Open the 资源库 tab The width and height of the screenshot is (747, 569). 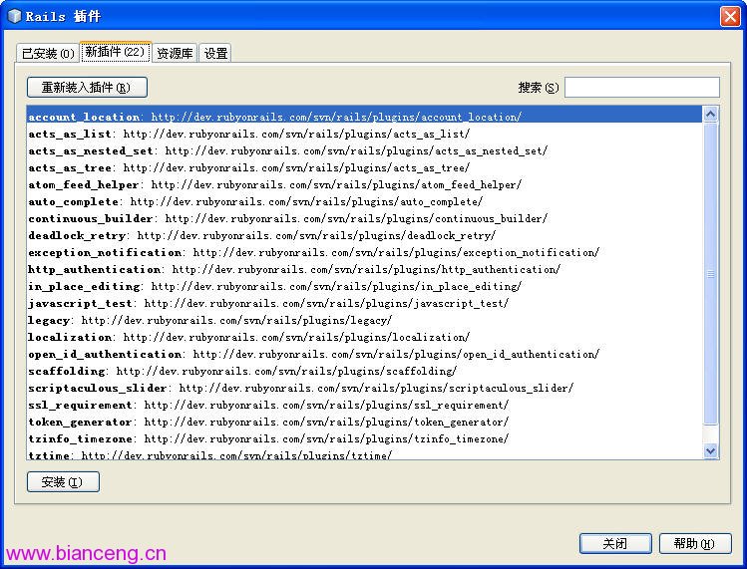(175, 53)
